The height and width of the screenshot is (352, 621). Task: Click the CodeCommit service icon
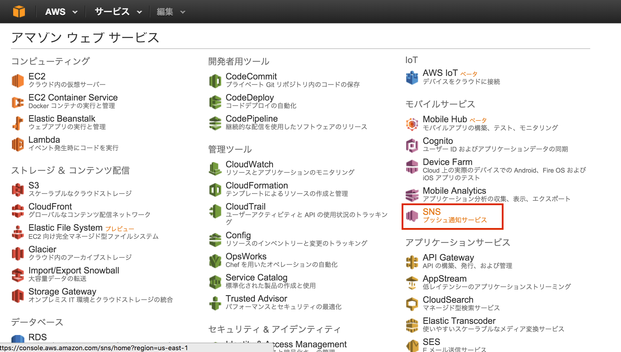tap(215, 81)
